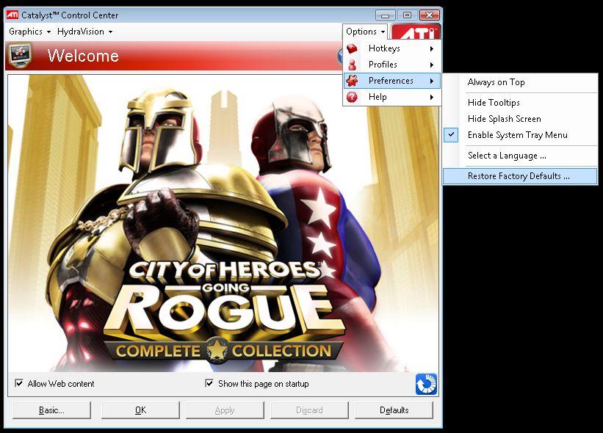Click the Profiles person icon
The width and height of the screenshot is (603, 433).
click(353, 65)
